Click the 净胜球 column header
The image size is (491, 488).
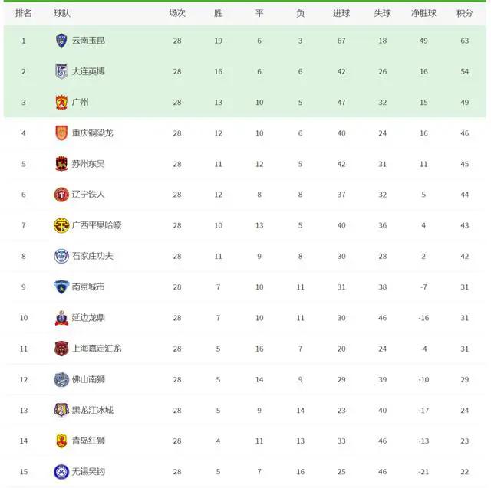(x=423, y=13)
